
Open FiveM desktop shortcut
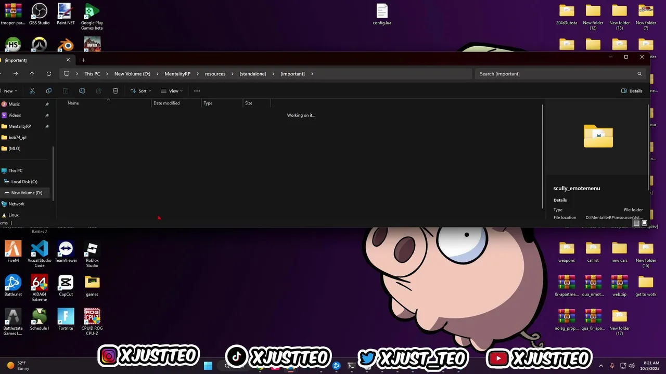(x=13, y=252)
